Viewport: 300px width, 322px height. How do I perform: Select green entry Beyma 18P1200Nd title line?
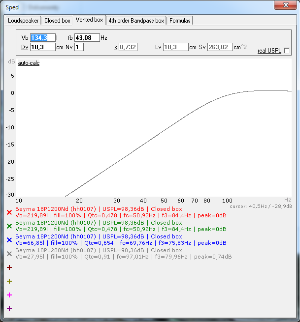pos(99,223)
